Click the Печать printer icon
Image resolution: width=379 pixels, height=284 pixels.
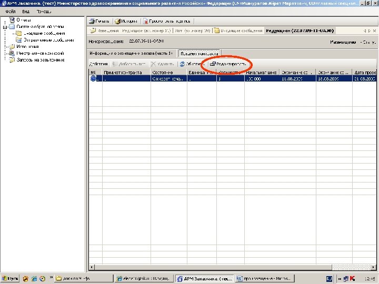[x=92, y=21]
